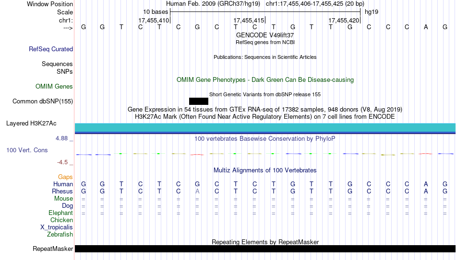Click the RefSeq Curated track label
This screenshot has height=260, width=456.
tap(51, 49)
